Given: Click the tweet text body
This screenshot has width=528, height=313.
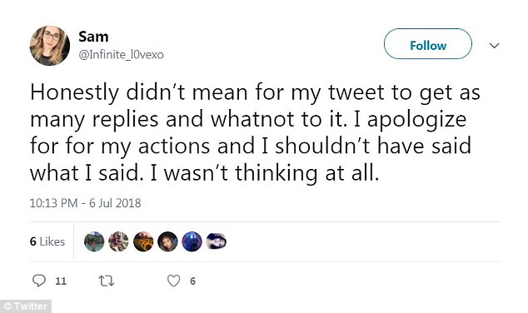Looking at the screenshot, I should [255, 132].
